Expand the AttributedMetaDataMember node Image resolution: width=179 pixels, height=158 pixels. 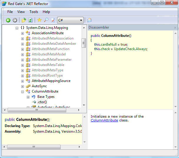pos(22,44)
